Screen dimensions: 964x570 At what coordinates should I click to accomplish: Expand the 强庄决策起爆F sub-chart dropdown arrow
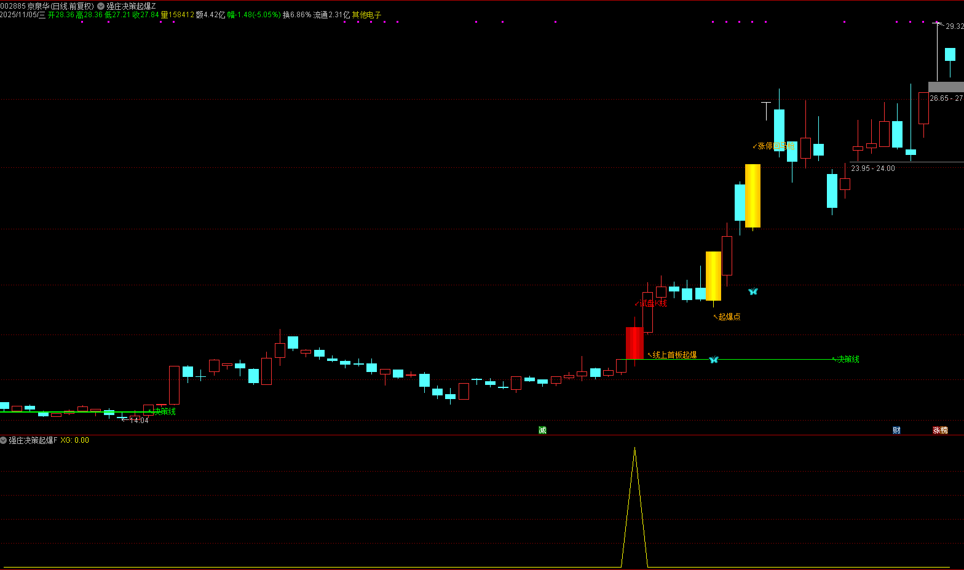[4, 440]
